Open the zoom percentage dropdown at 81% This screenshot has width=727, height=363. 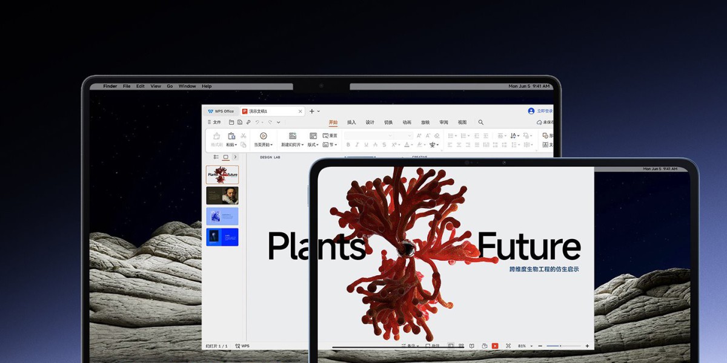point(531,346)
